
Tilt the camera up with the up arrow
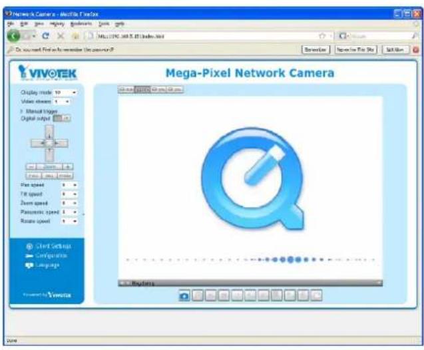pos(49,132)
